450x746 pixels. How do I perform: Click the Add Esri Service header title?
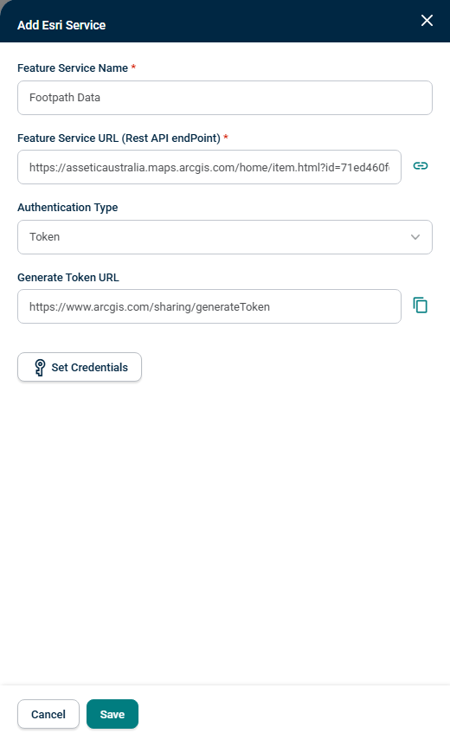[x=61, y=25]
